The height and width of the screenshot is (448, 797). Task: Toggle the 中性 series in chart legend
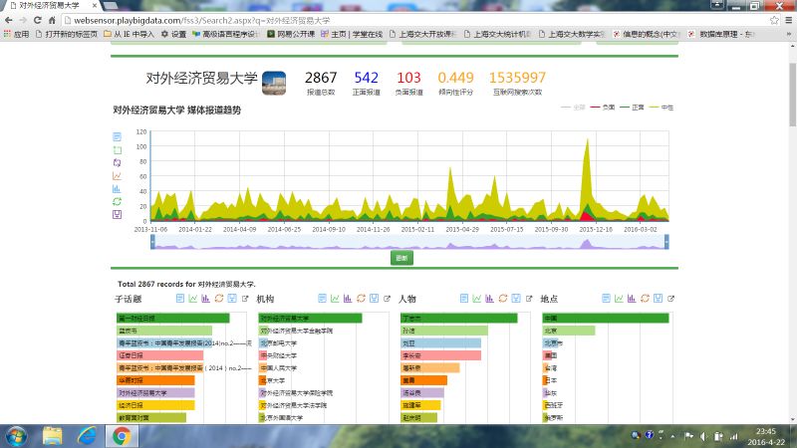659,106
